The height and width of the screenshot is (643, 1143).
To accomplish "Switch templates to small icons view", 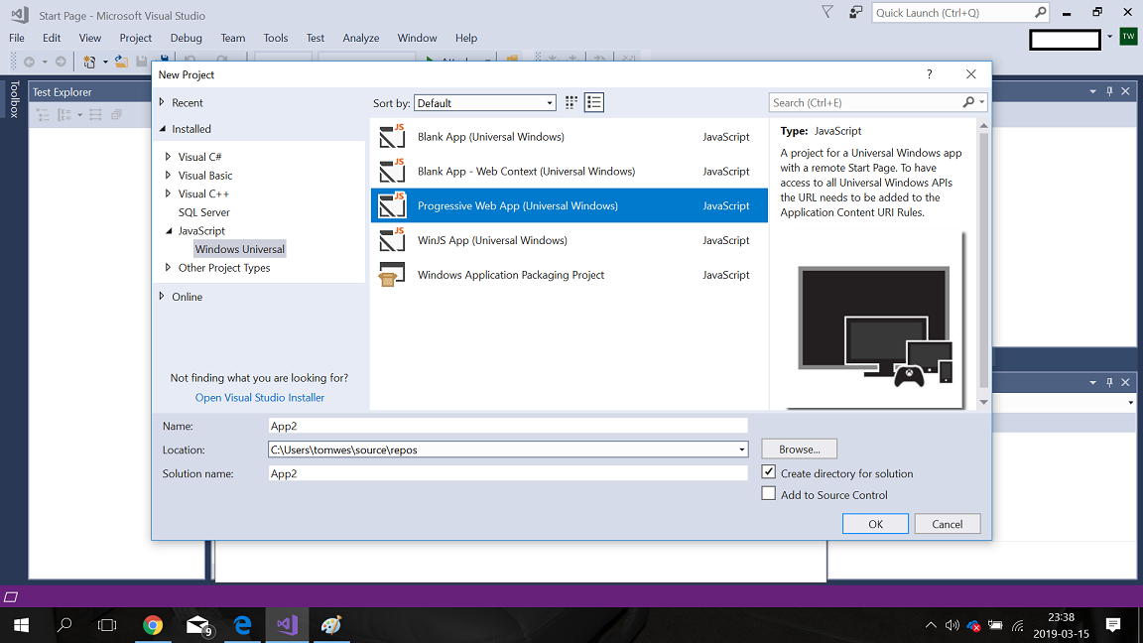I will pos(571,103).
